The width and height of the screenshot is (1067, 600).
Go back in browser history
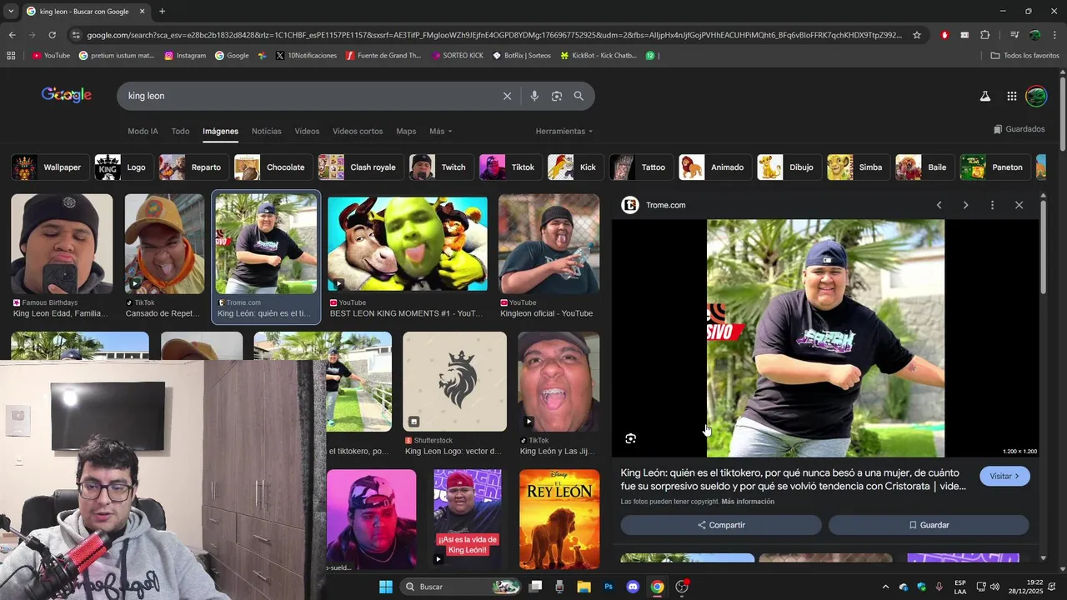(12, 35)
